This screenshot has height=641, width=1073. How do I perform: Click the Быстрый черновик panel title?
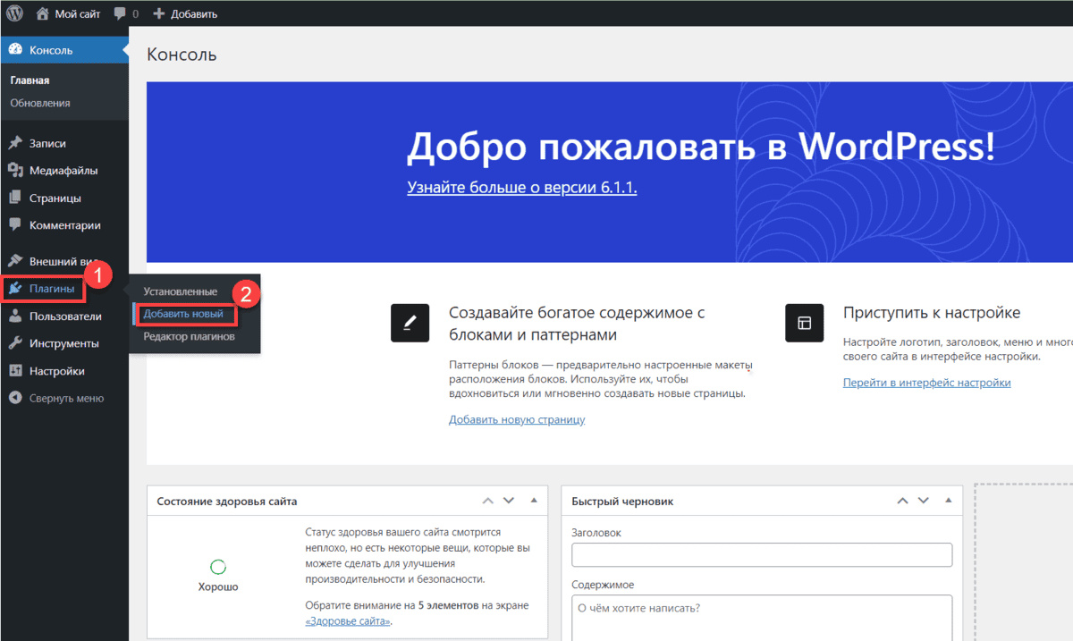pyautogui.click(x=622, y=502)
